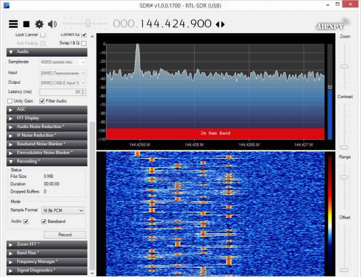The height and width of the screenshot is (277, 361).
Task: Move the Zoom slider
Action: coord(344,66)
